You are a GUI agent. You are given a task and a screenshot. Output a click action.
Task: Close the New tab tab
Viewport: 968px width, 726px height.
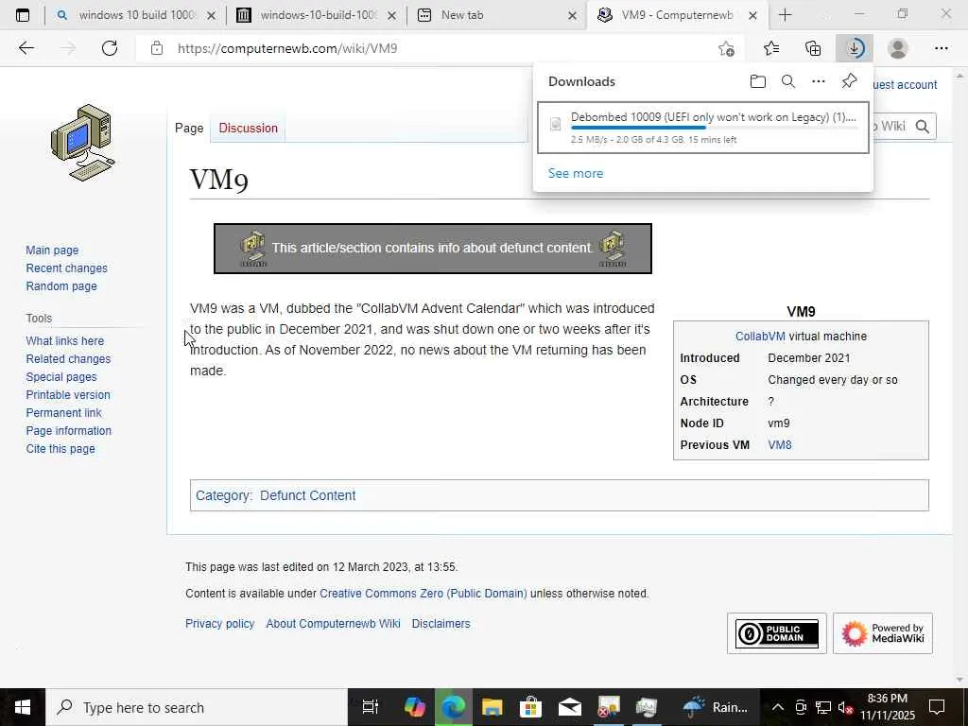click(572, 15)
